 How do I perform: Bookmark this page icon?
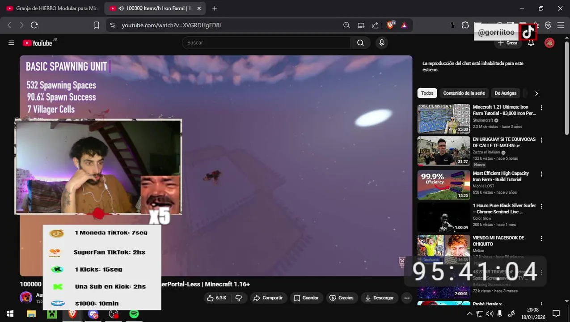[x=96, y=25]
